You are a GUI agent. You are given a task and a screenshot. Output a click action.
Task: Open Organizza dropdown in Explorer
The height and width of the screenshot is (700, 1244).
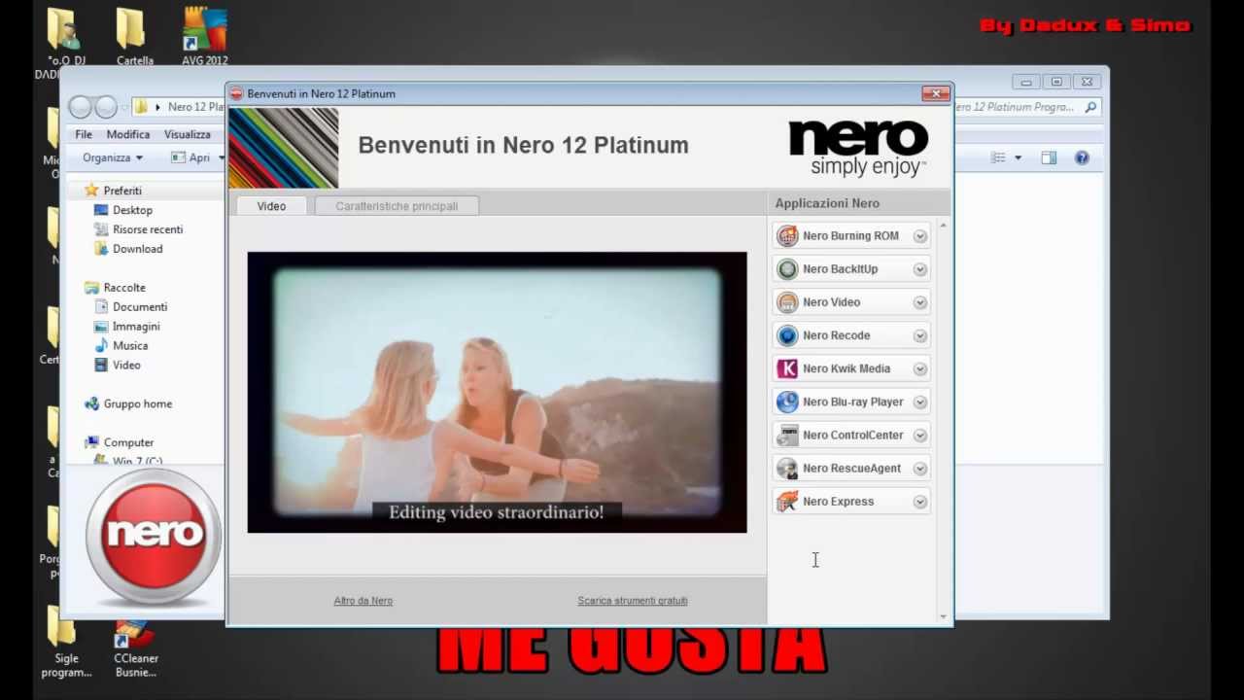coord(113,157)
